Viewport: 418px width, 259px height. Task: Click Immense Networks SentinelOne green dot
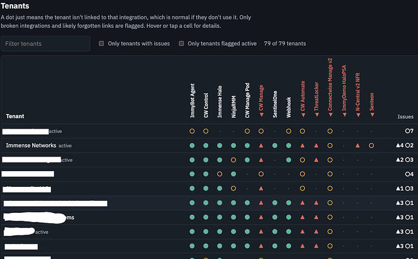tap(275, 146)
